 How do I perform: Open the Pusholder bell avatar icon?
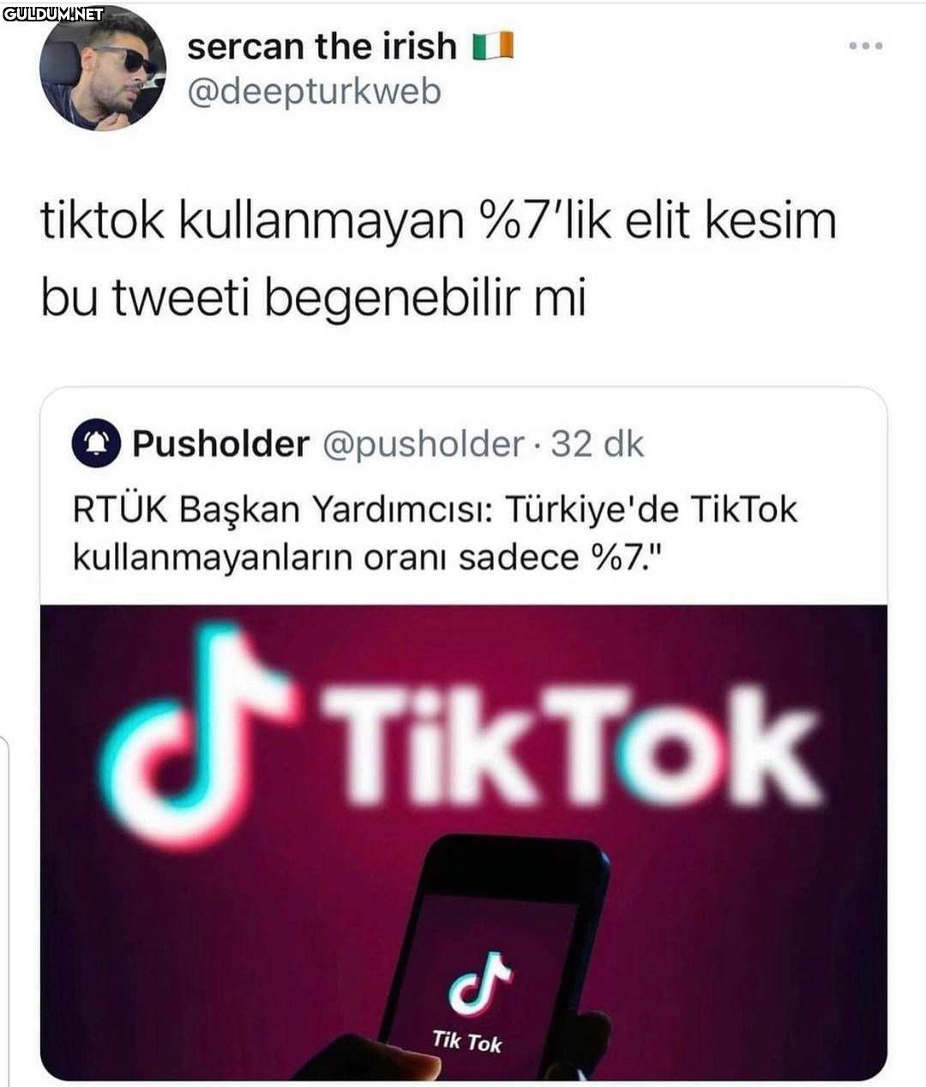click(95, 443)
